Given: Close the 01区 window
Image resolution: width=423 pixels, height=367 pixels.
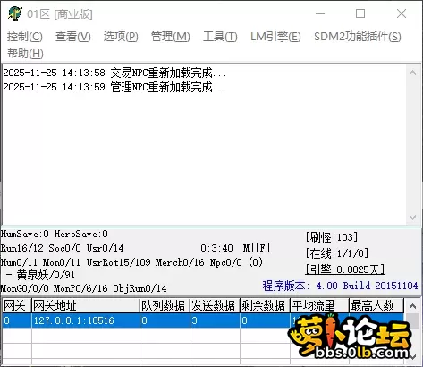Looking at the screenshot, I should (x=402, y=13).
